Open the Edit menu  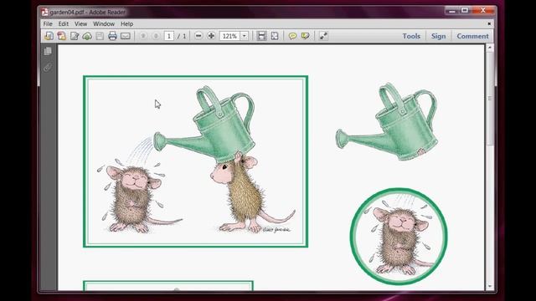coord(64,24)
